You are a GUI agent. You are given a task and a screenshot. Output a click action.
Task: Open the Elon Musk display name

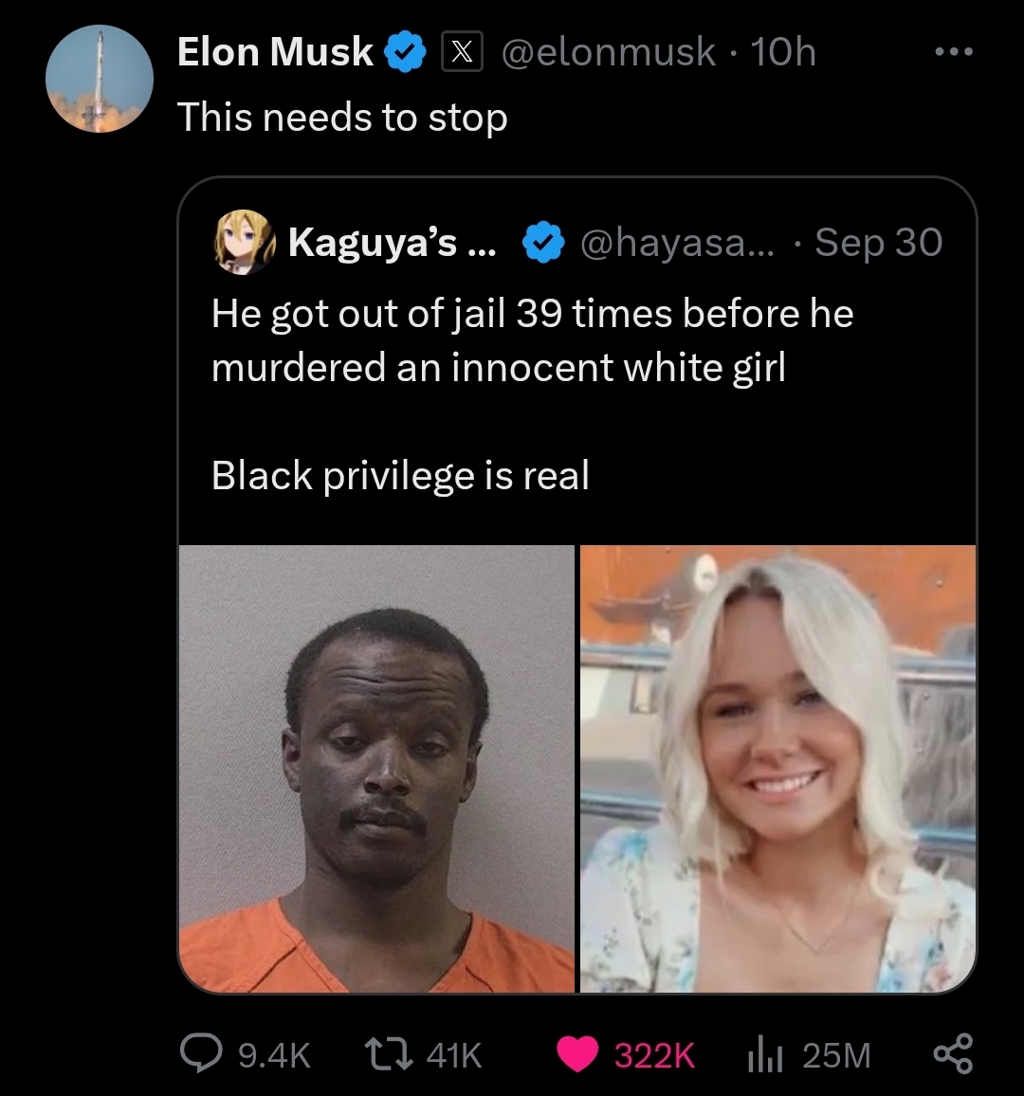(x=275, y=52)
